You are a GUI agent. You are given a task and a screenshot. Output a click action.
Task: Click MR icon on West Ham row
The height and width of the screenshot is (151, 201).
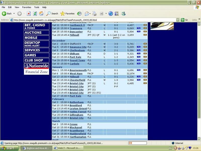[145, 73]
